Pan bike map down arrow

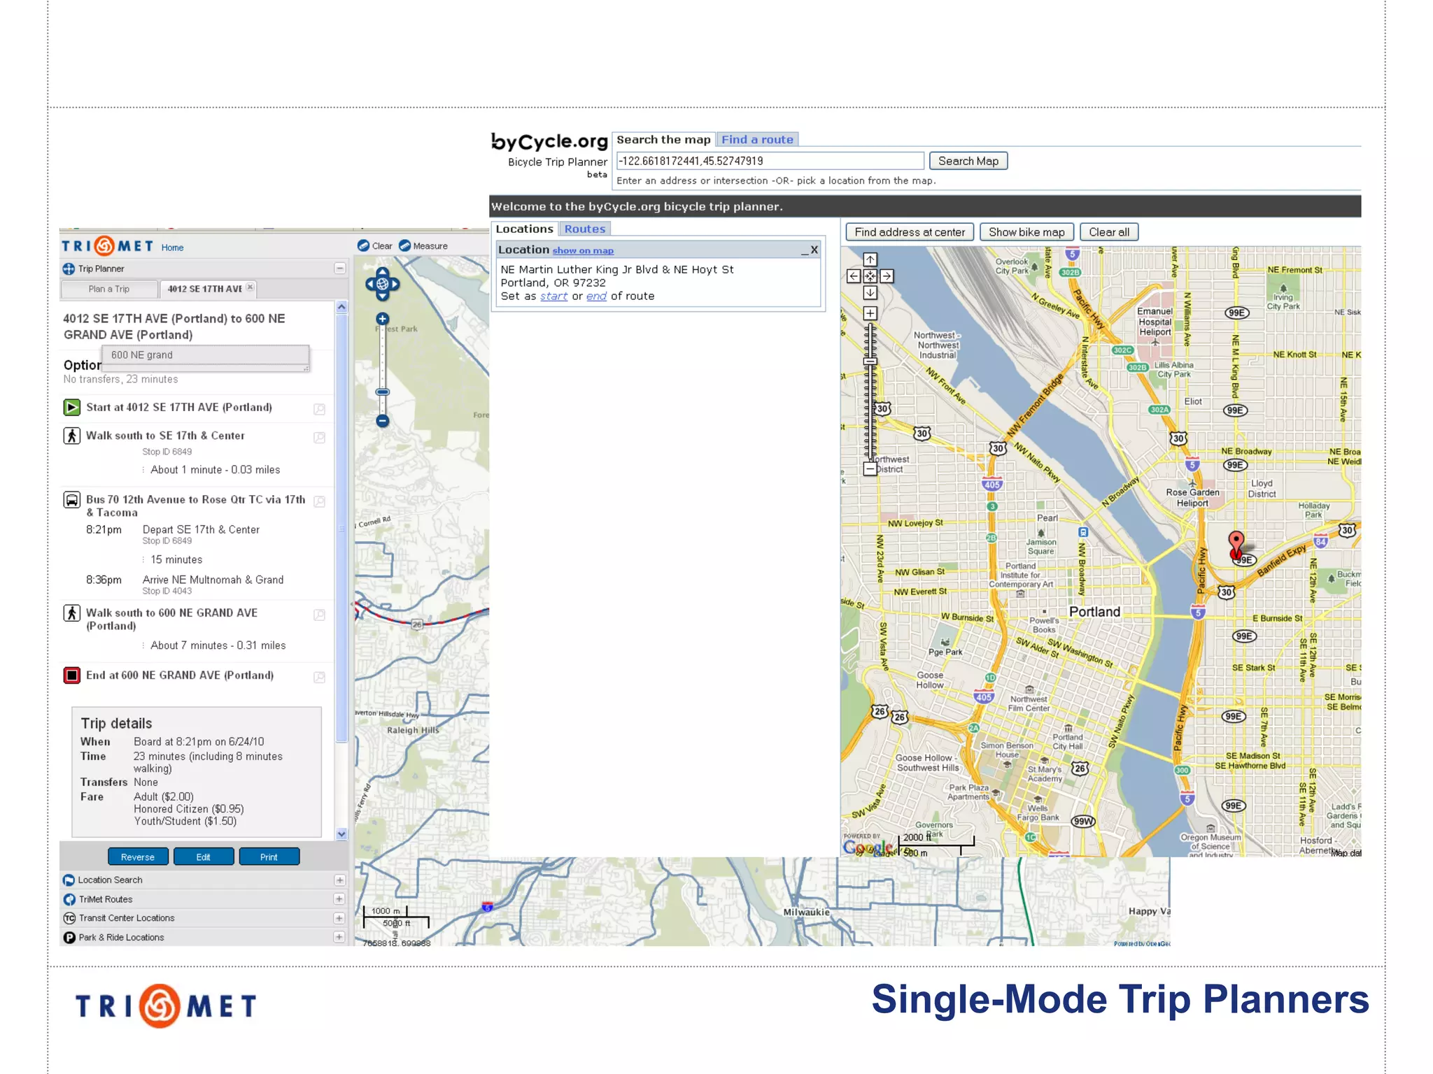pos(870,293)
